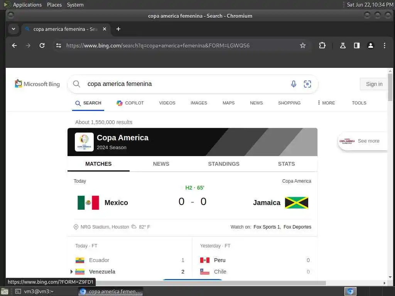Click the Mexico team name
Image resolution: width=395 pixels, height=296 pixels.
[x=116, y=203]
